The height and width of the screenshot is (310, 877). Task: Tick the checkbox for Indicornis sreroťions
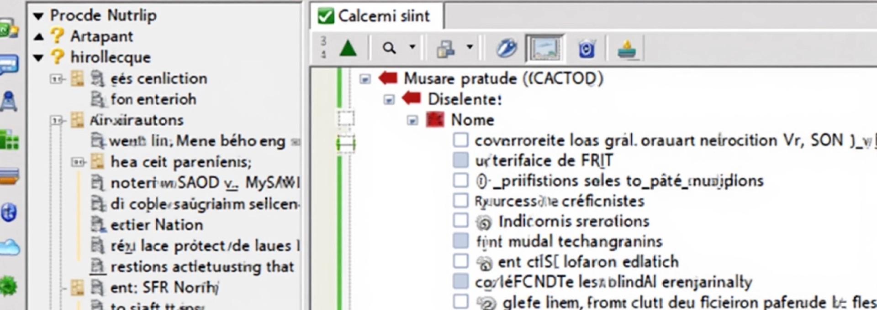[x=460, y=220]
